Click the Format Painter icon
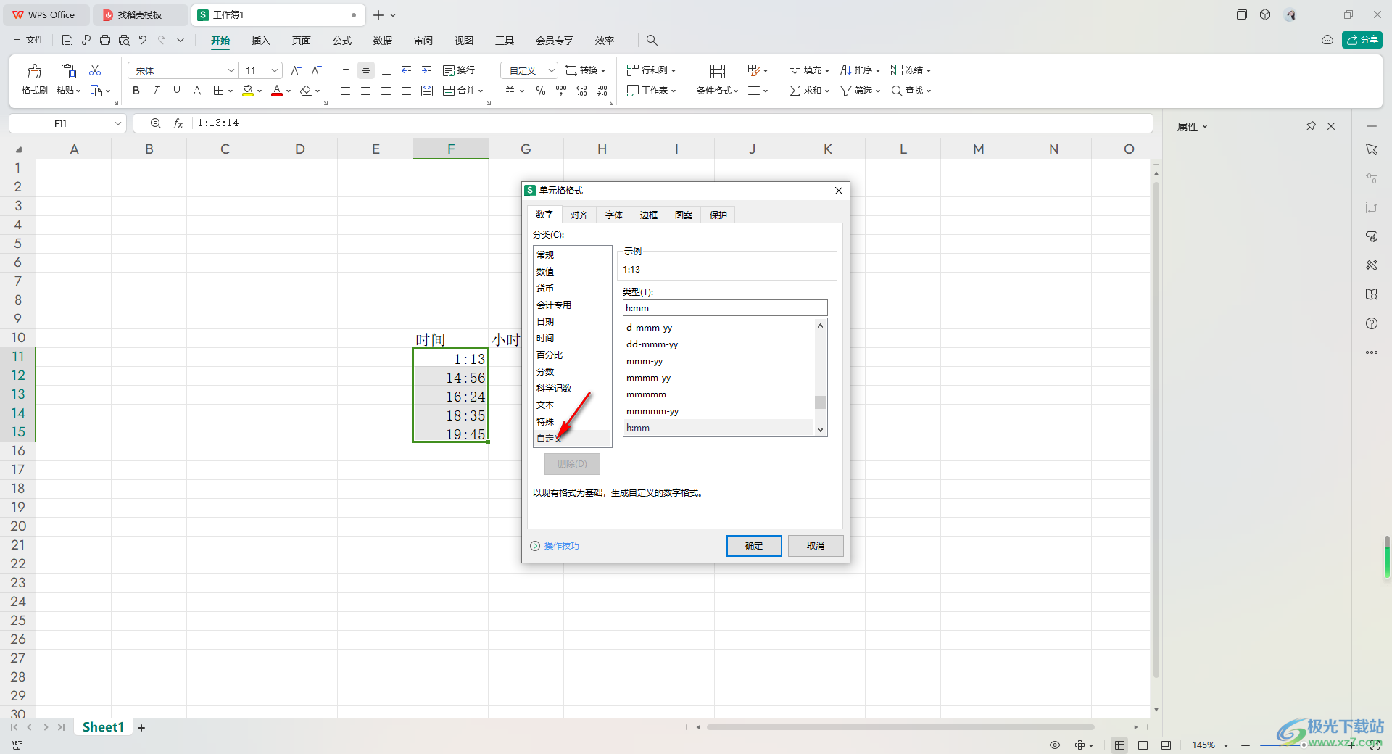1392x754 pixels. click(34, 71)
